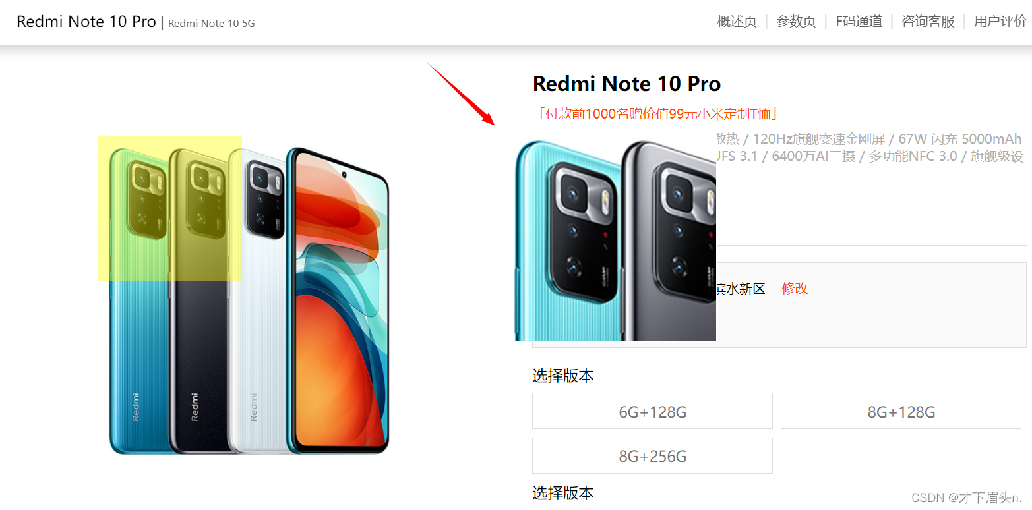Click the enlarged zoom preview image
Screen dimensions: 1032x510
point(615,240)
